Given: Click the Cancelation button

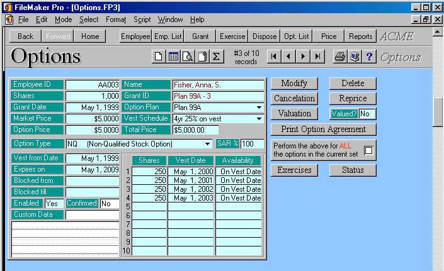Looking at the screenshot, I should tap(294, 98).
